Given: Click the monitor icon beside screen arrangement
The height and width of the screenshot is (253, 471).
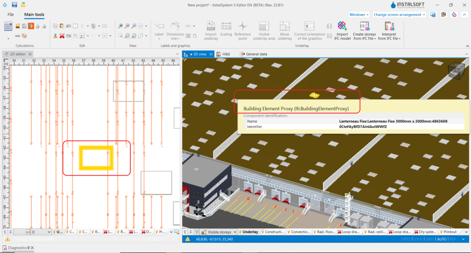Looking at the screenshot, I should (x=433, y=15).
